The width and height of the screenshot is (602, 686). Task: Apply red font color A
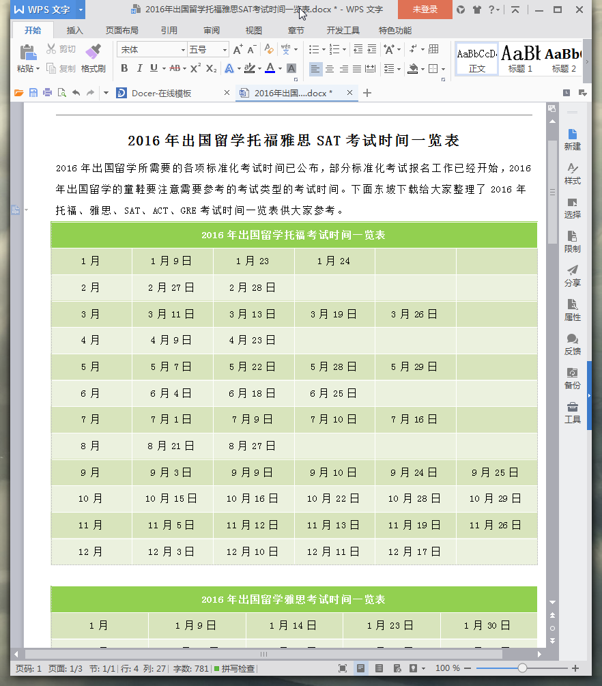pyautogui.click(x=270, y=68)
